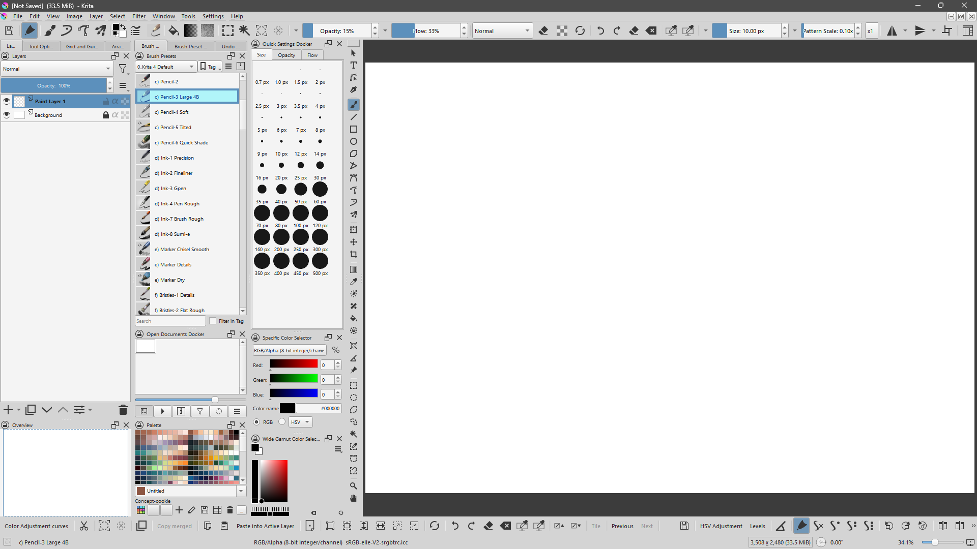Click the HSV Adjustment button
977x549 pixels.
click(x=721, y=526)
